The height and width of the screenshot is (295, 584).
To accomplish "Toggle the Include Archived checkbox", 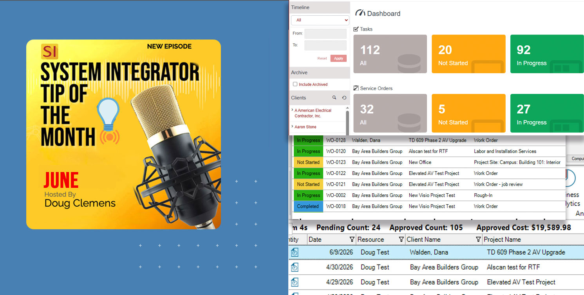I will [x=295, y=84].
